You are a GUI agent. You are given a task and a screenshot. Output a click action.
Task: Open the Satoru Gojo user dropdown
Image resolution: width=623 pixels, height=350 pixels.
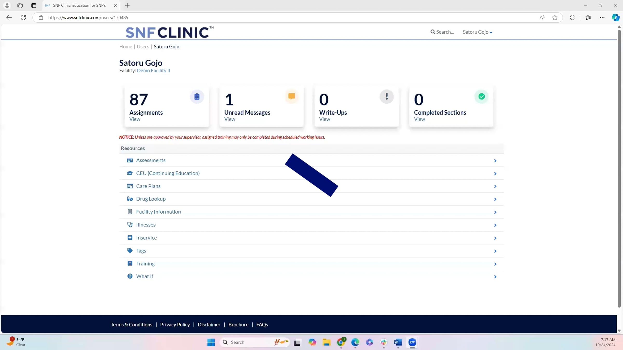[x=477, y=32]
